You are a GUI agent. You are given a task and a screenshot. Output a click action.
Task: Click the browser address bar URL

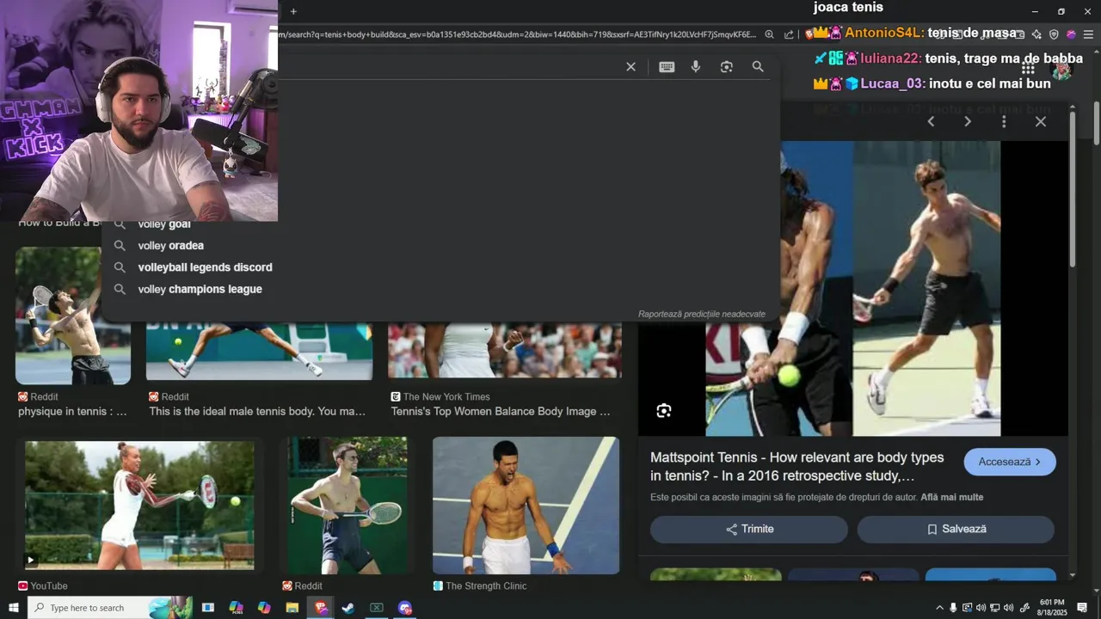click(516, 34)
